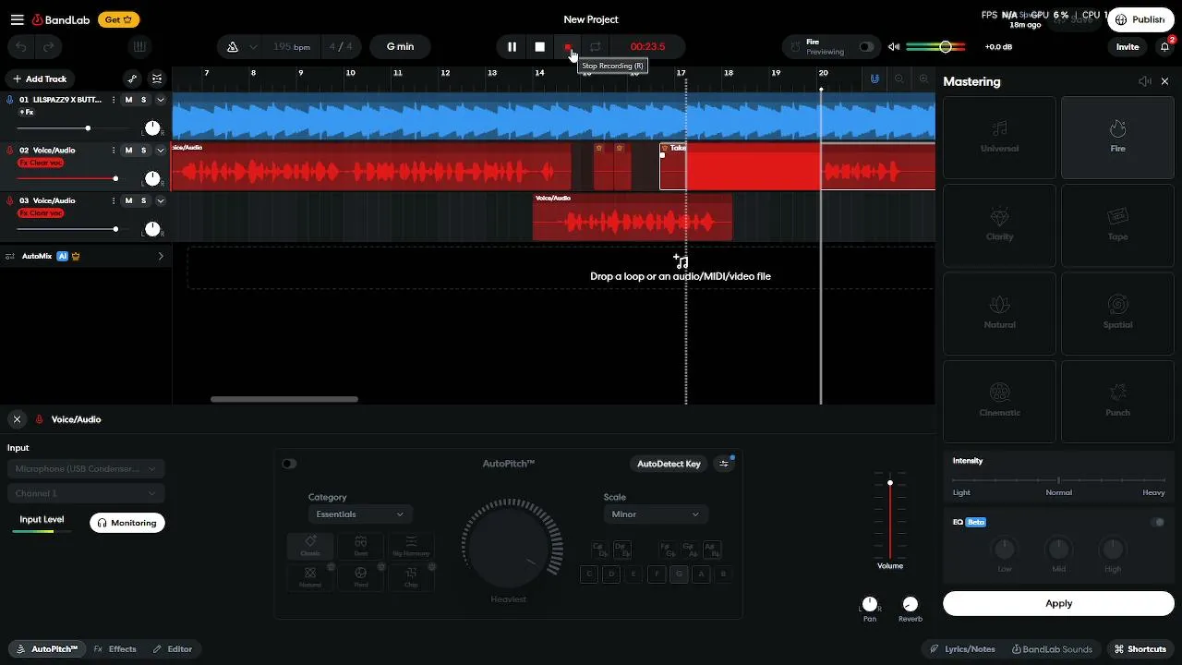Screen dimensions: 1182x665
Task: Mute track 02 Voice/Audio
Action: pos(128,150)
